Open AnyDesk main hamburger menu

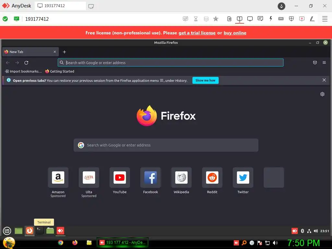click(325, 19)
